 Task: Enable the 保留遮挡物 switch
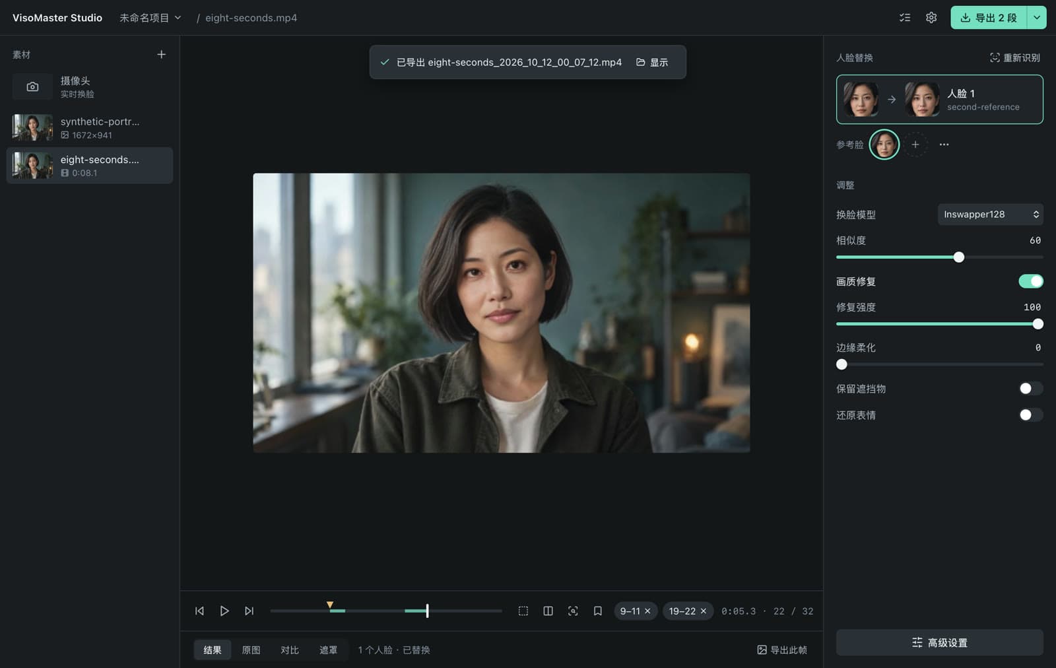click(x=1031, y=389)
